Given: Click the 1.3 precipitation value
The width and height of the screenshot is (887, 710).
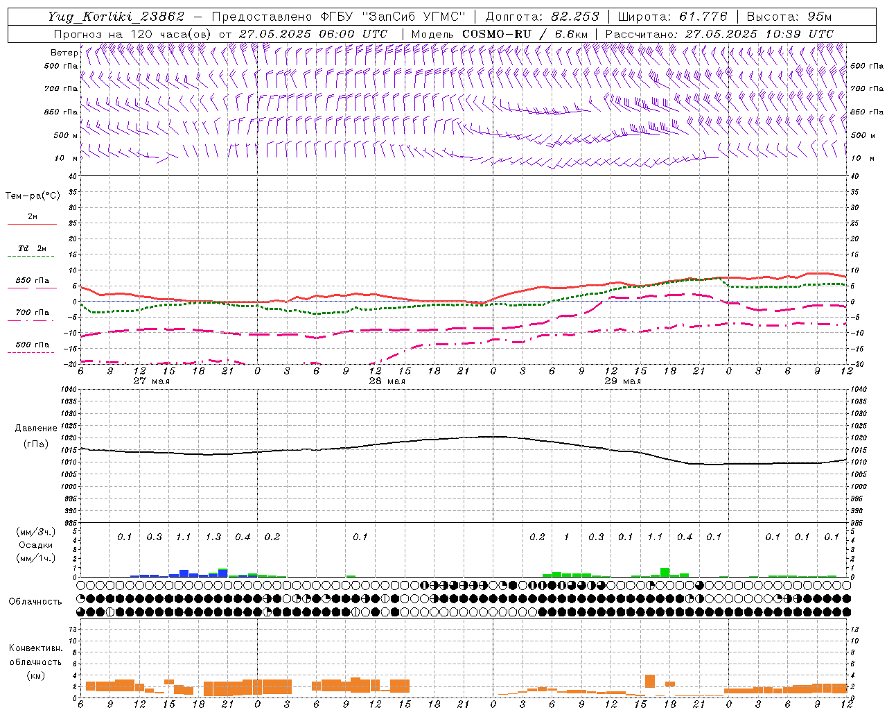Looking at the screenshot, I should 213,537.
